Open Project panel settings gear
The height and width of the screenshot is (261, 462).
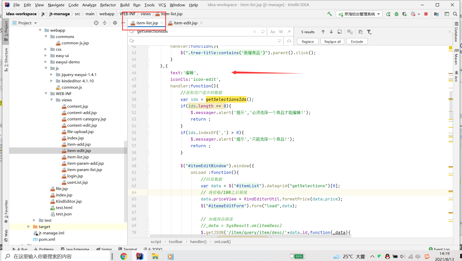click(x=115, y=23)
